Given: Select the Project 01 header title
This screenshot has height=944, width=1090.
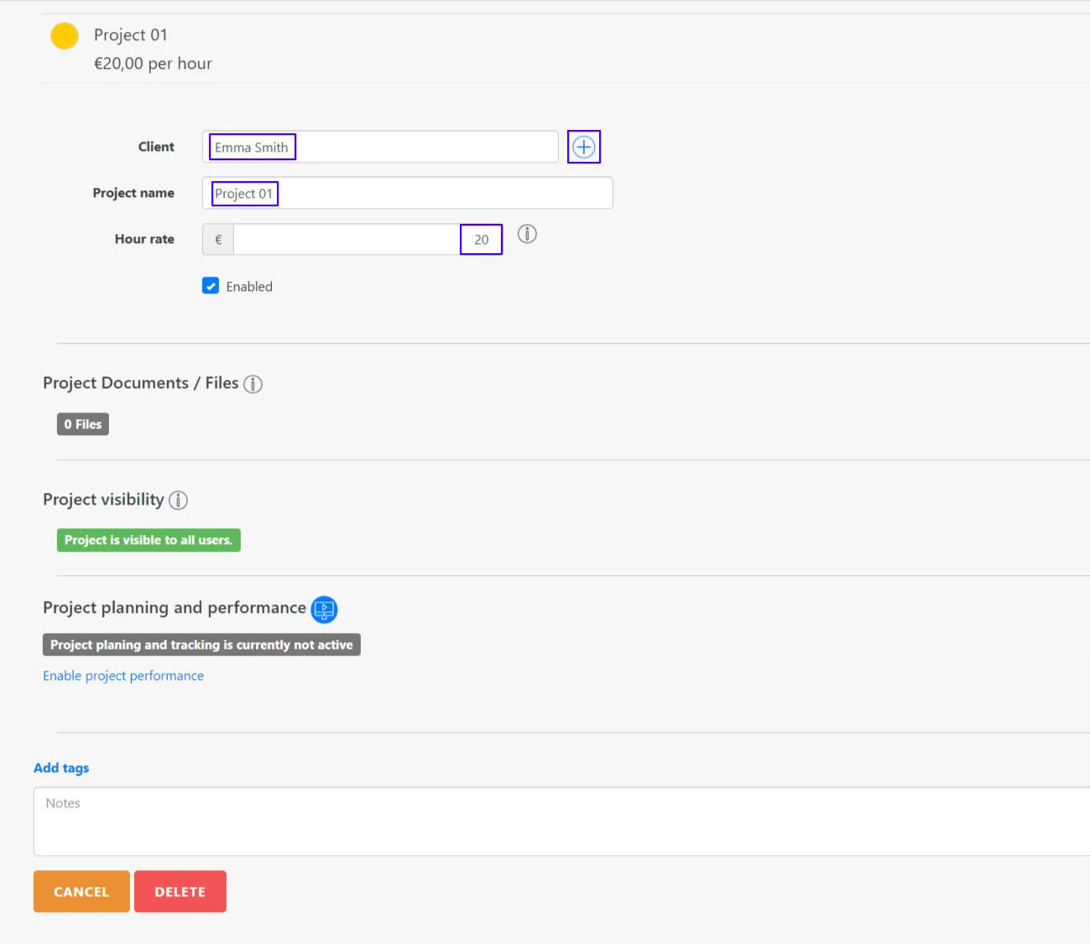Looking at the screenshot, I should [x=131, y=35].
